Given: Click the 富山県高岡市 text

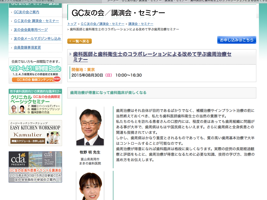Looking at the screenshot, I should click(90, 159).
